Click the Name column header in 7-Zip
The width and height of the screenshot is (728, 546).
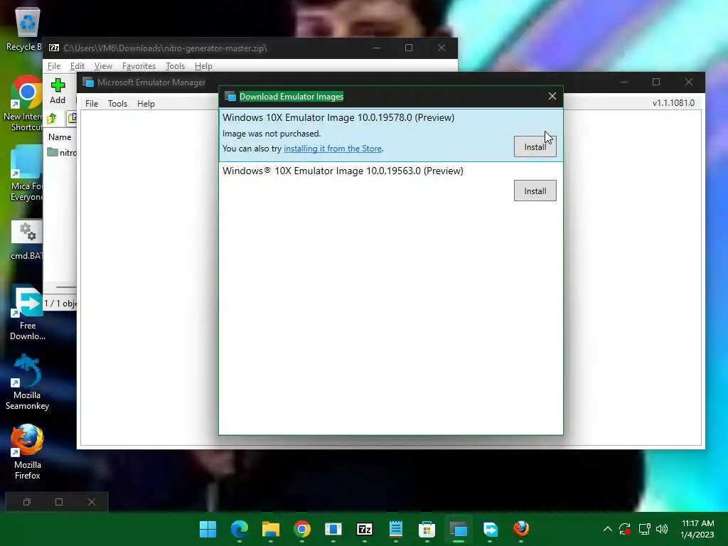point(60,137)
